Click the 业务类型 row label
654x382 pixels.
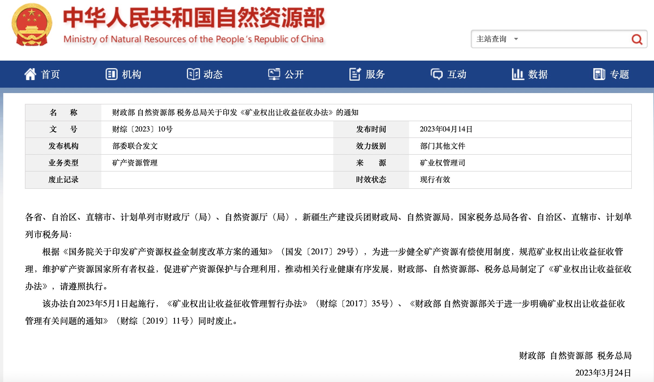tap(63, 163)
